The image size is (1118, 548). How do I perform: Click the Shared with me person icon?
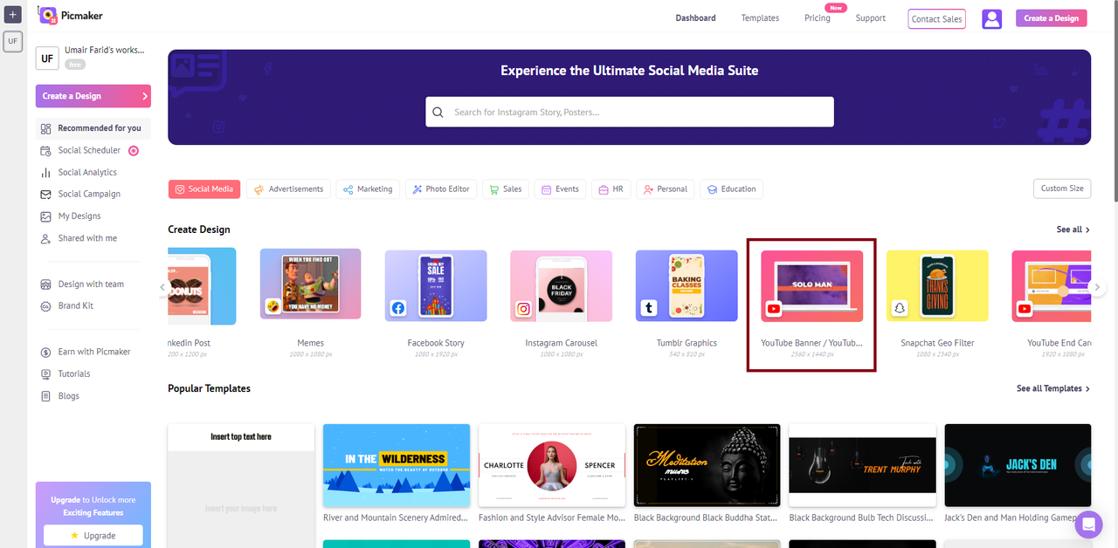click(x=46, y=238)
